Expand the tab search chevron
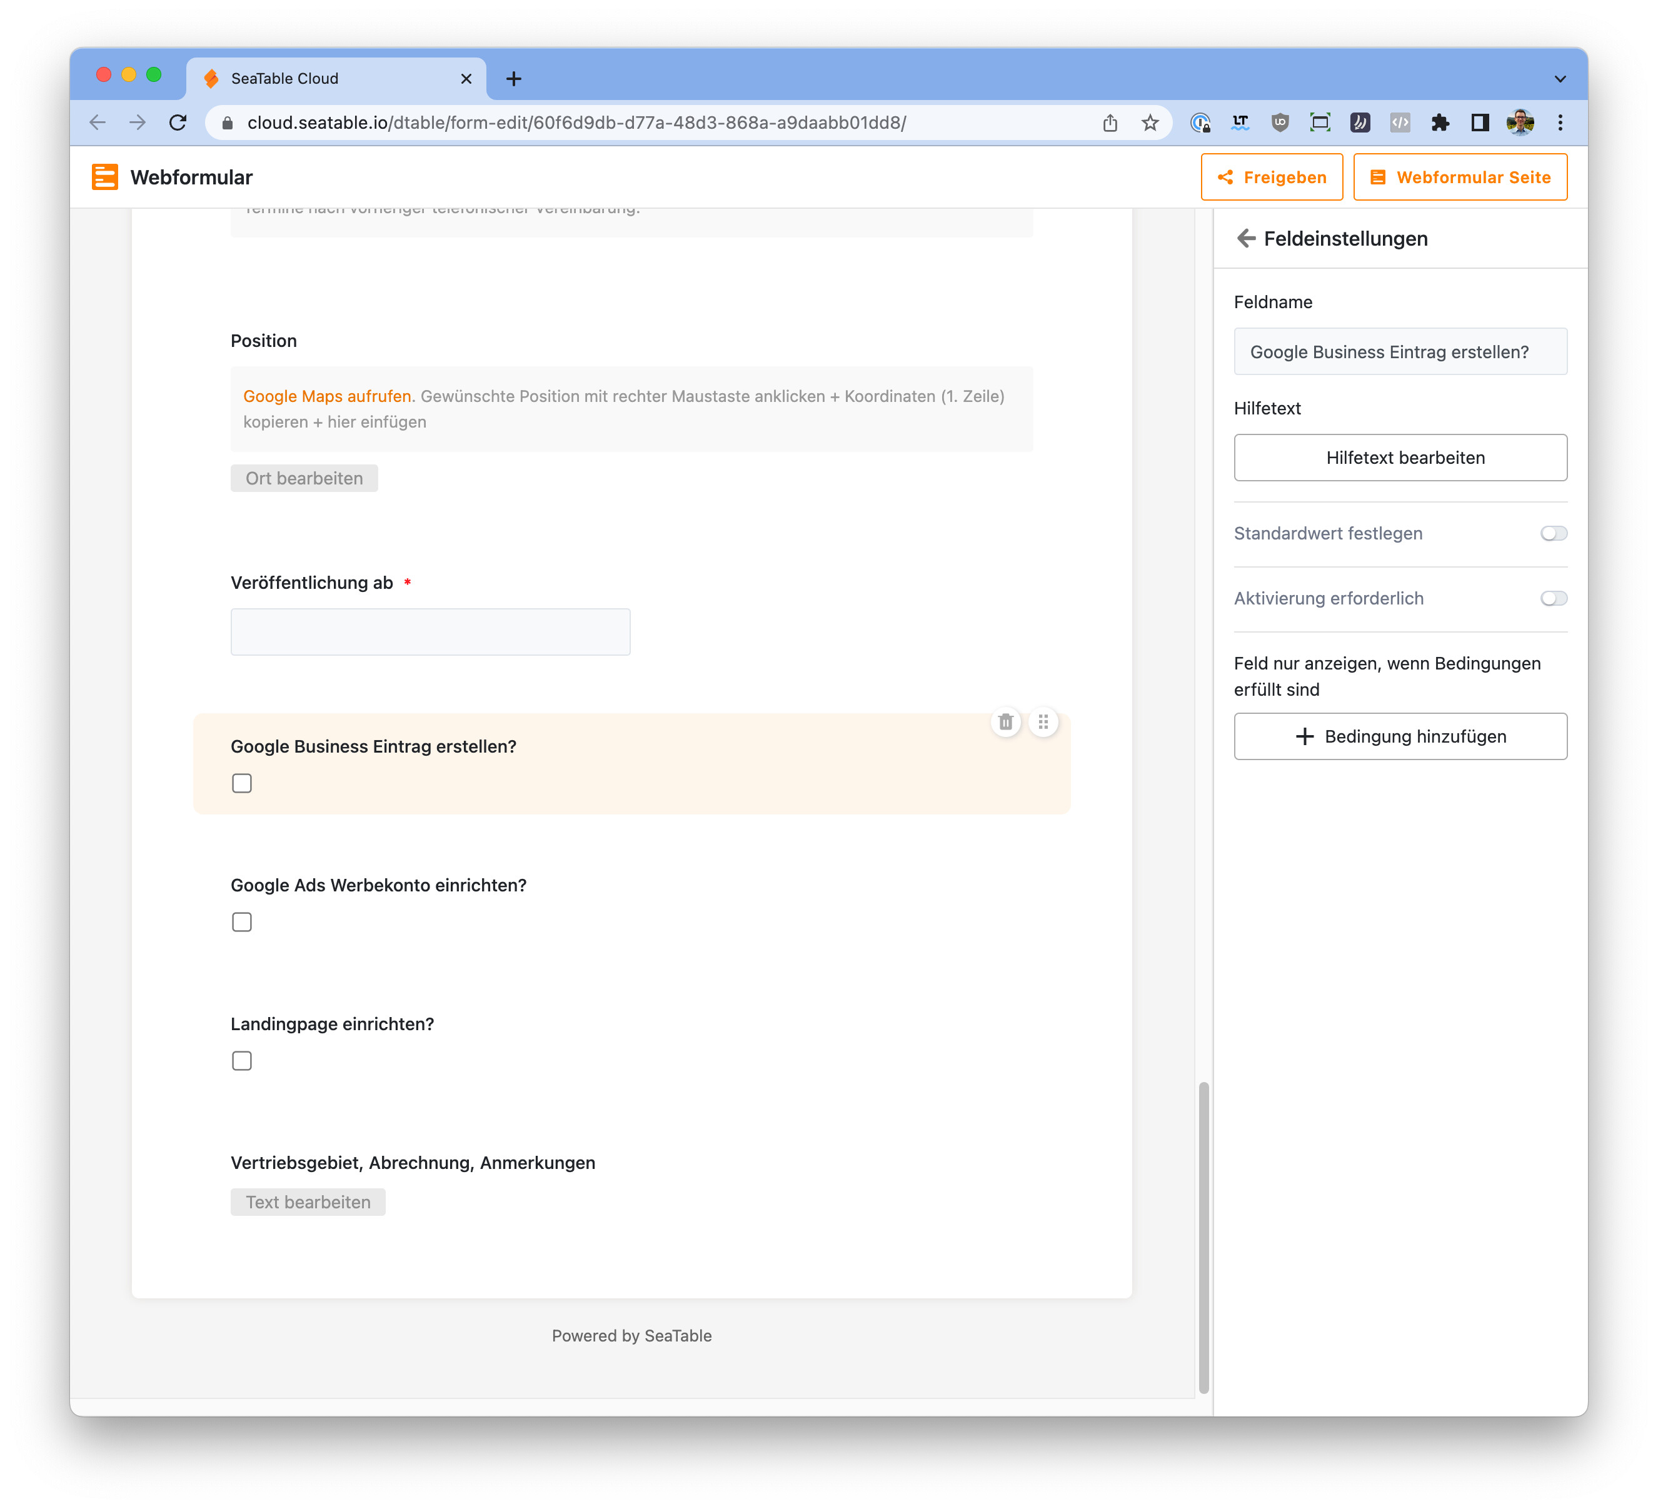Screen dimensions: 1658x1509 point(1560,79)
